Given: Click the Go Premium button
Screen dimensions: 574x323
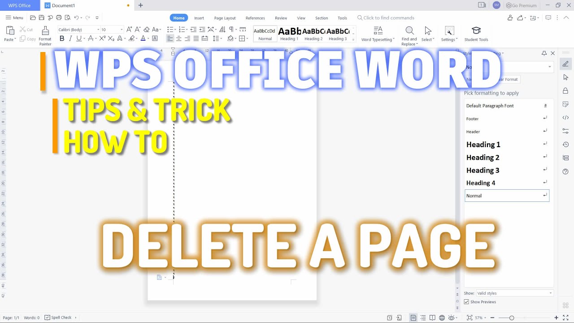Looking at the screenshot, I should pyautogui.click(x=521, y=5).
